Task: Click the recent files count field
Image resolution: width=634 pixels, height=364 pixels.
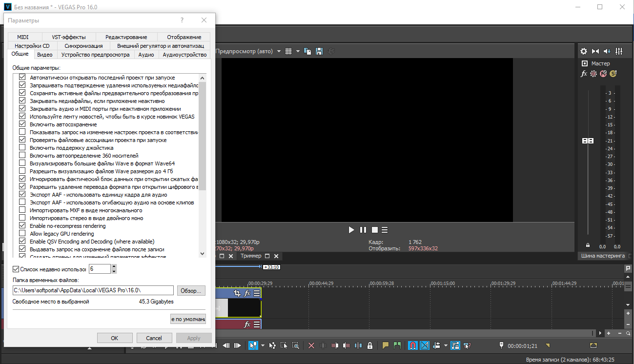Action: pos(100,269)
